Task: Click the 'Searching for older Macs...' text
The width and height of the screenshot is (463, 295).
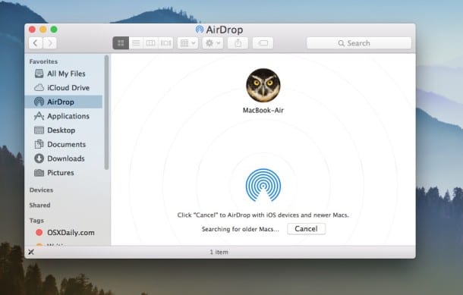Action: (x=240, y=229)
